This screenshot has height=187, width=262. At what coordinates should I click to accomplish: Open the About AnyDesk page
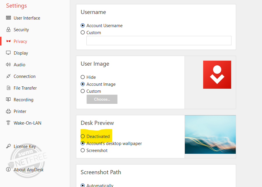pyautogui.click(x=28, y=170)
